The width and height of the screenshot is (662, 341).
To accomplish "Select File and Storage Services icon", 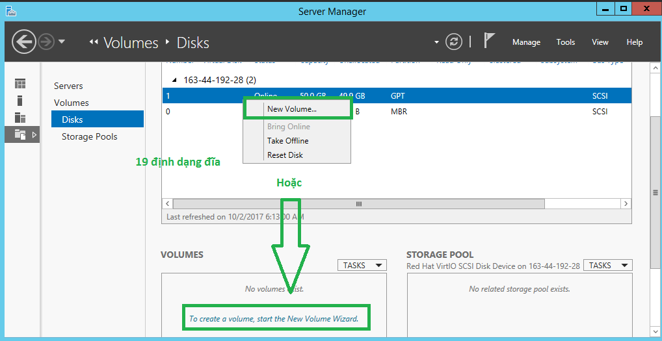I will (21, 134).
